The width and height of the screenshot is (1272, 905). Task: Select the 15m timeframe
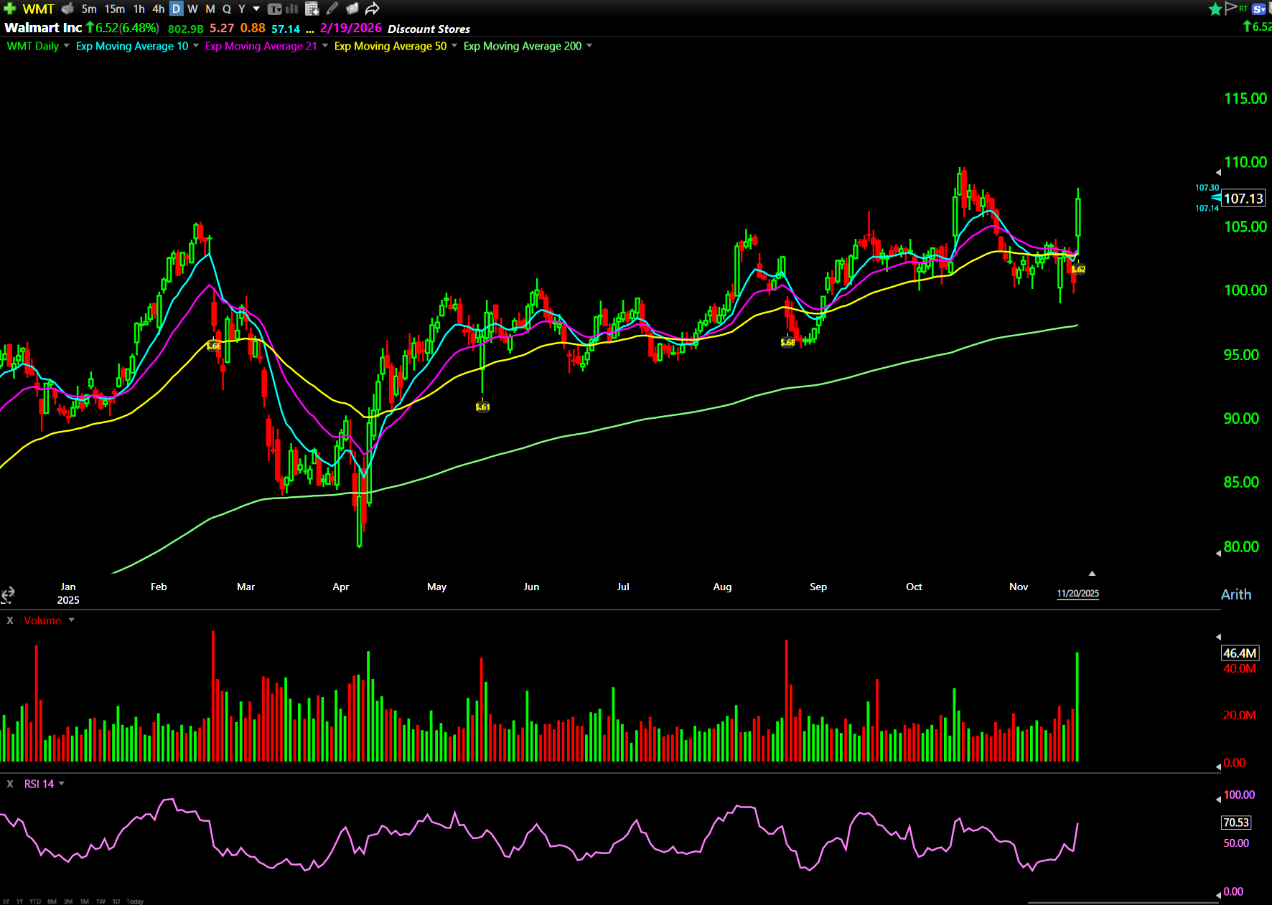pyautogui.click(x=114, y=9)
